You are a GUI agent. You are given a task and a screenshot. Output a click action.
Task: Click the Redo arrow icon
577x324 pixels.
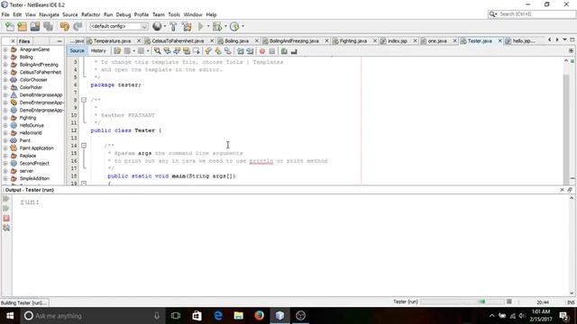(78, 26)
